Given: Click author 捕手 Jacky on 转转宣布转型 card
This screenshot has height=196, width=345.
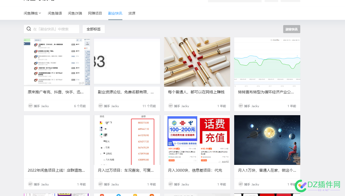Looking at the screenshot, I should (252, 106).
